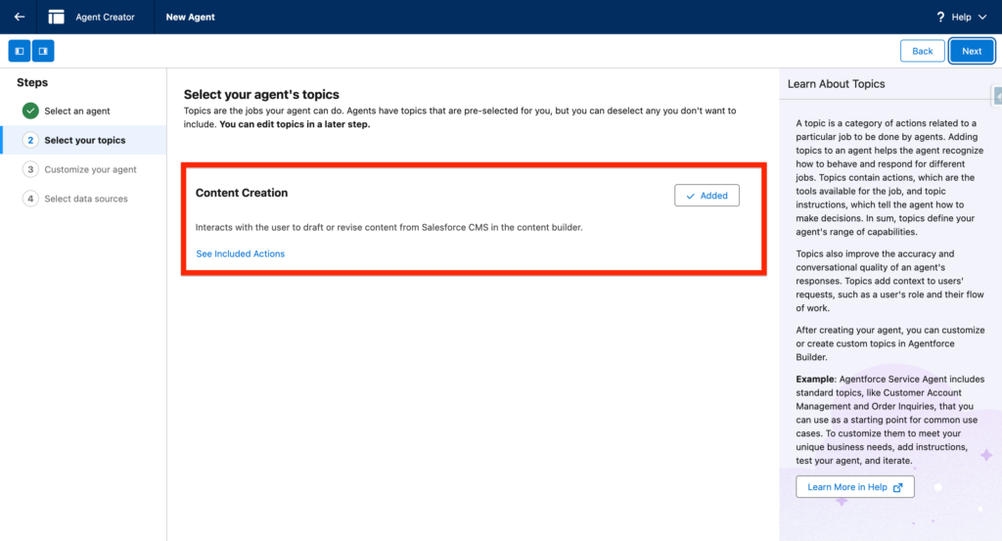Toggle the right panel visibility icon

pos(43,51)
